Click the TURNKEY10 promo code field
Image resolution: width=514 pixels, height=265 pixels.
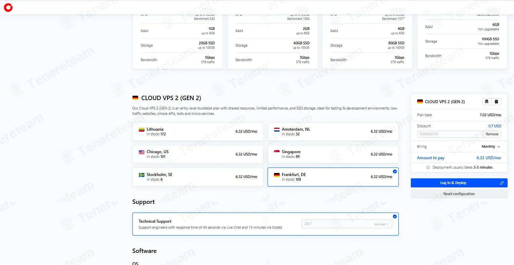point(450,134)
